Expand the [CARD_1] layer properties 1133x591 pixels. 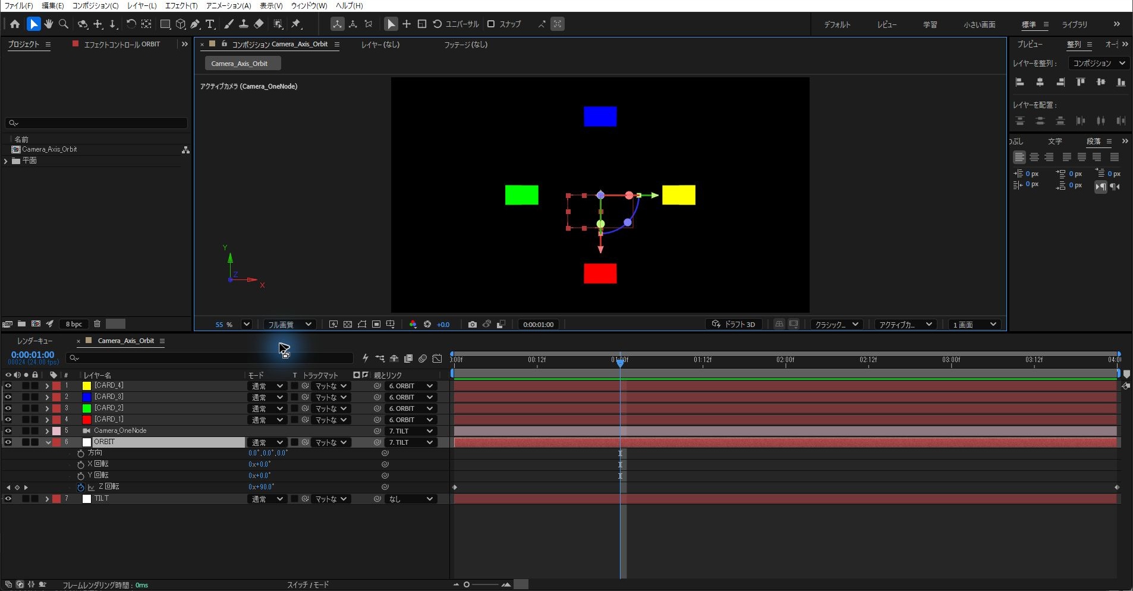pyautogui.click(x=47, y=420)
